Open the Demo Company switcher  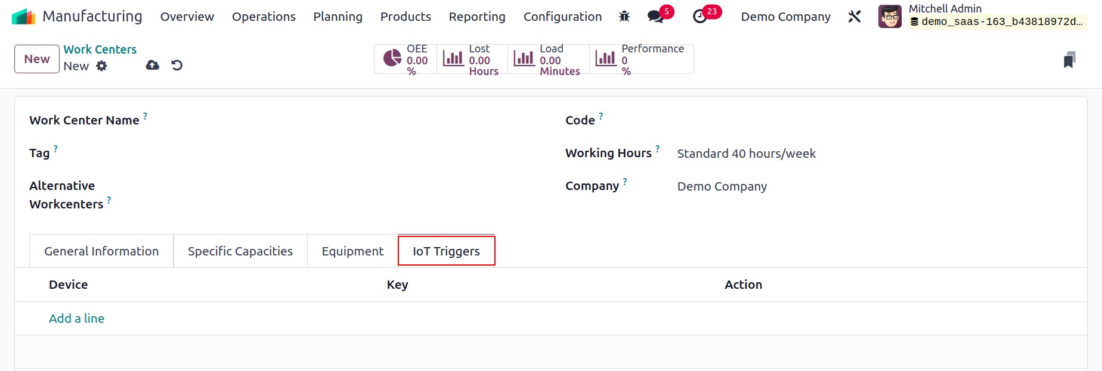[x=785, y=17]
